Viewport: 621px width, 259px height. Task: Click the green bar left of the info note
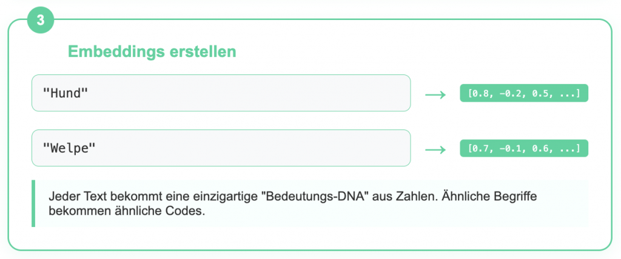pos(33,204)
